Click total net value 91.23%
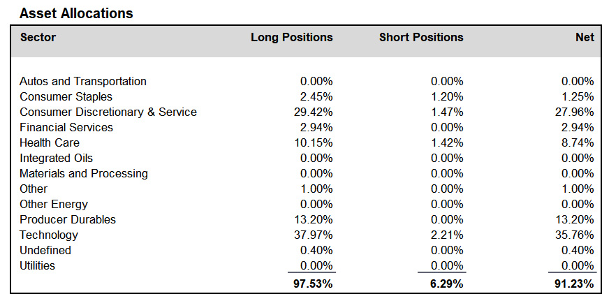The height and width of the screenshot is (294, 602). click(574, 284)
